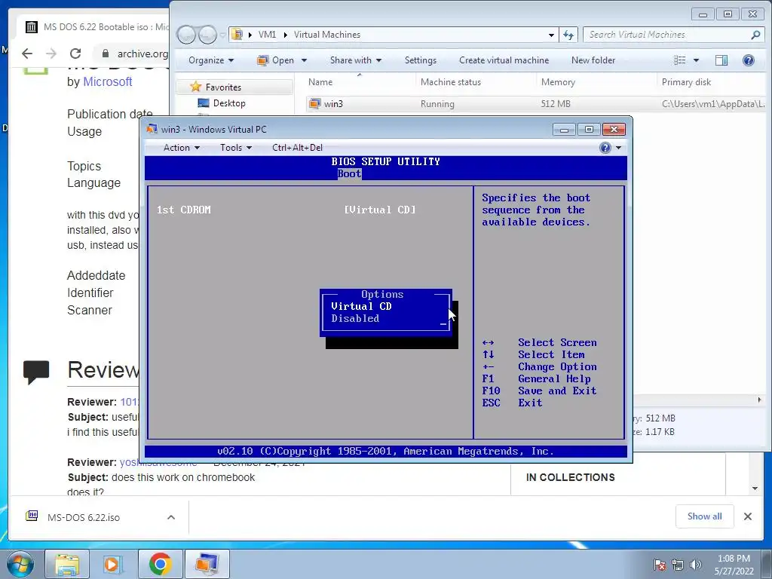Open the Tools menu in Virtual PC
772x579 pixels.
(x=235, y=147)
